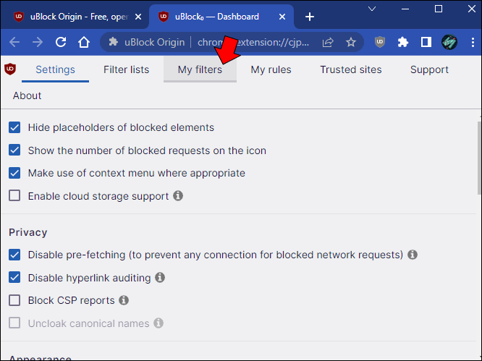Open the About tab
Screen dimensions: 482x361
pos(27,95)
